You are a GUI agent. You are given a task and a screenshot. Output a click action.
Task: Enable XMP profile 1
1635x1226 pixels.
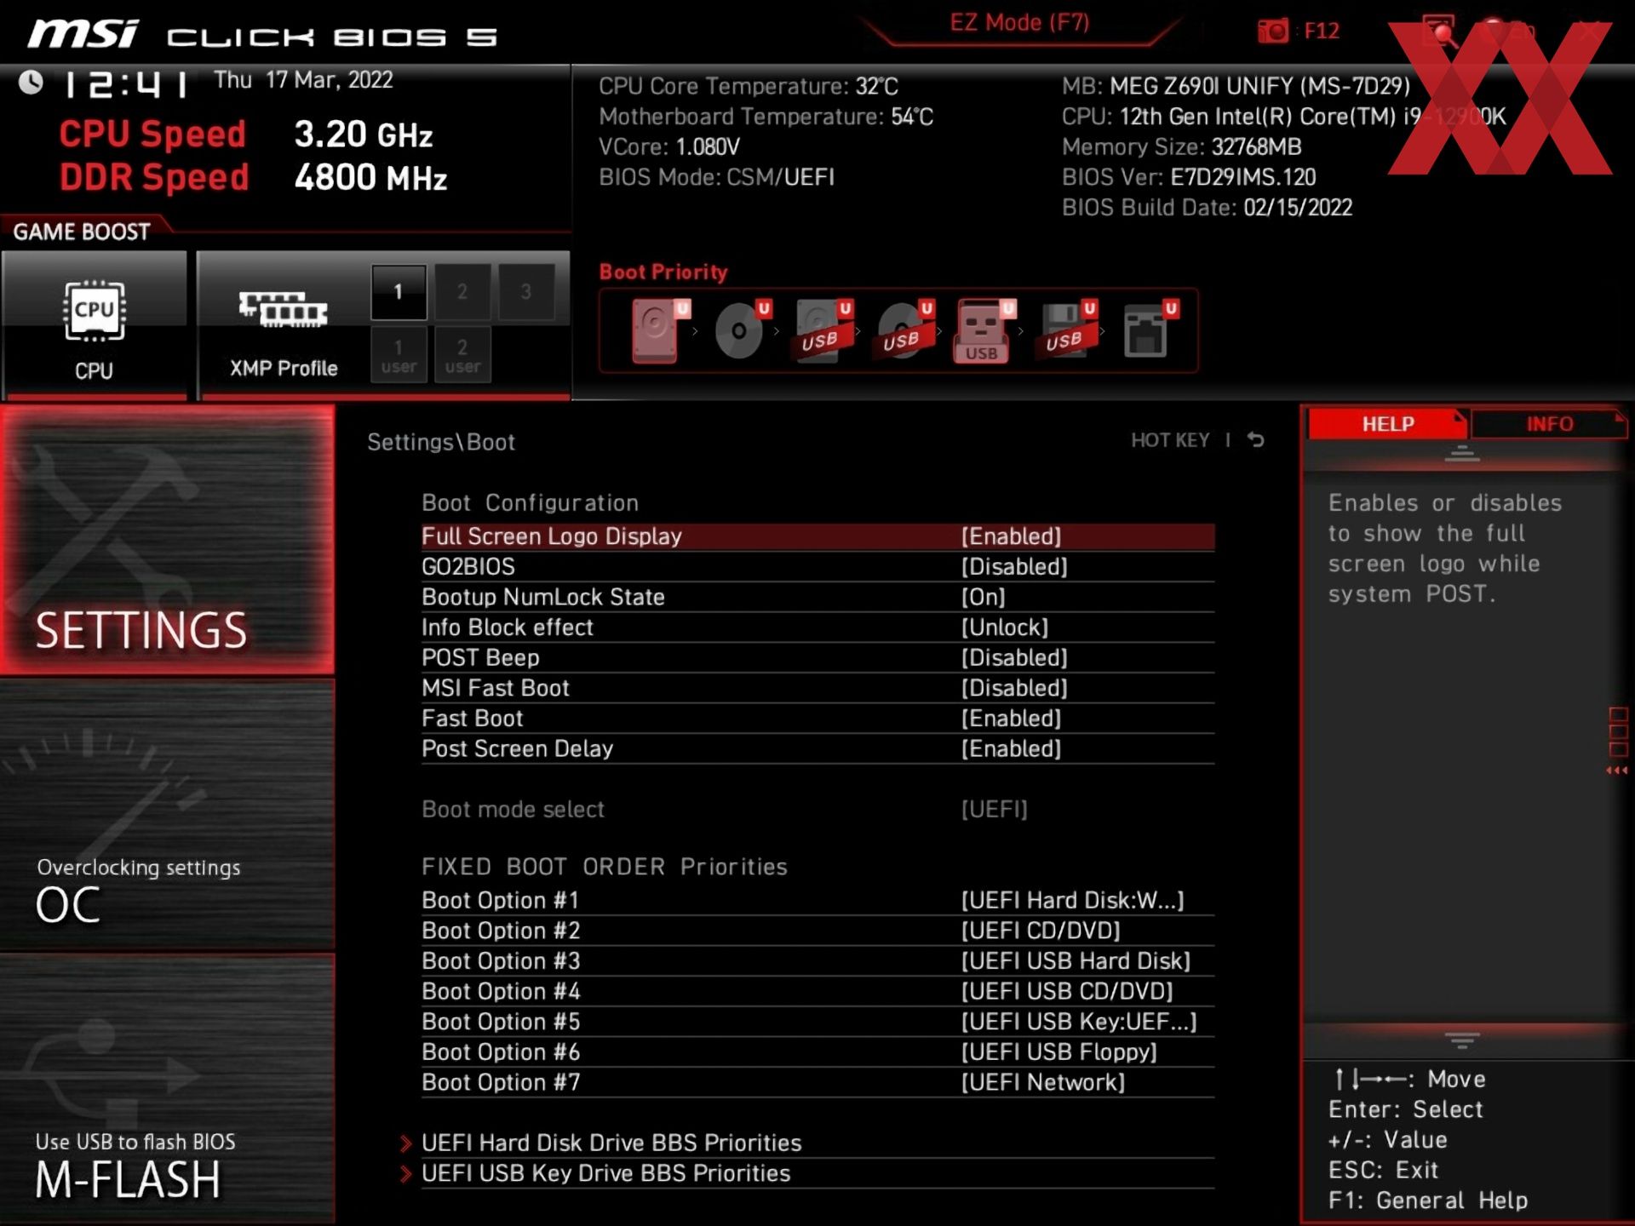pos(399,292)
